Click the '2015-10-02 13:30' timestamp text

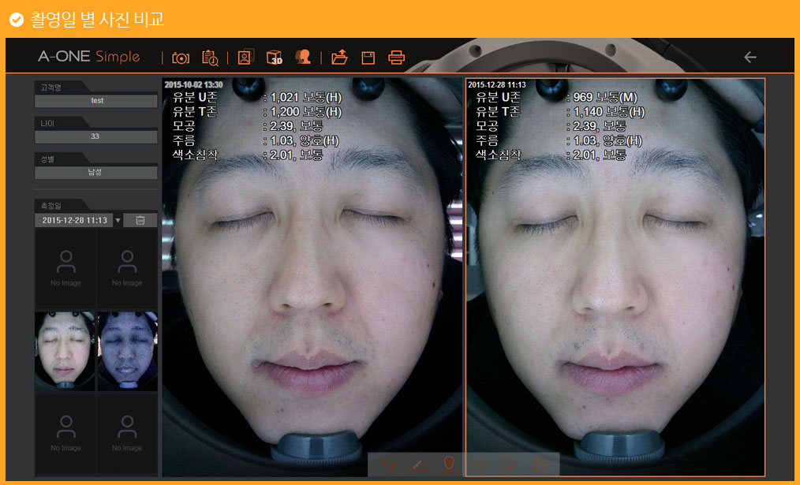pyautogui.click(x=193, y=84)
